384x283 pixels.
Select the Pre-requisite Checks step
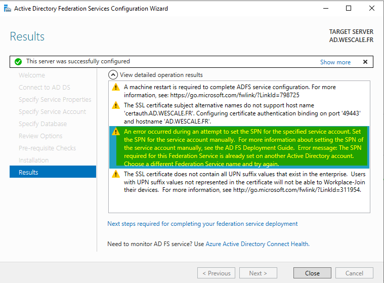47,148
